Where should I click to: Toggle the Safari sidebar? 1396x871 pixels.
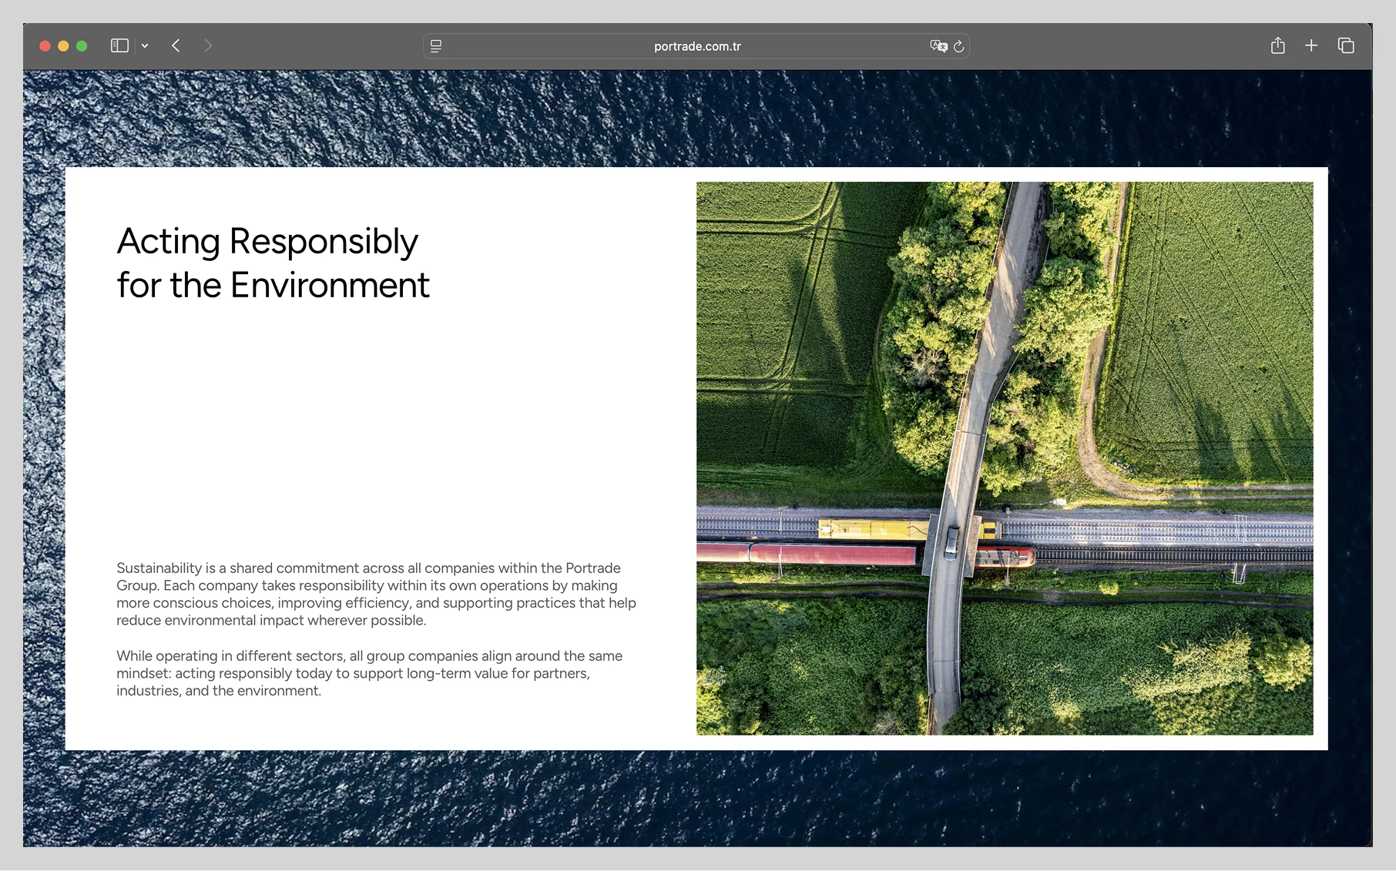(x=119, y=46)
